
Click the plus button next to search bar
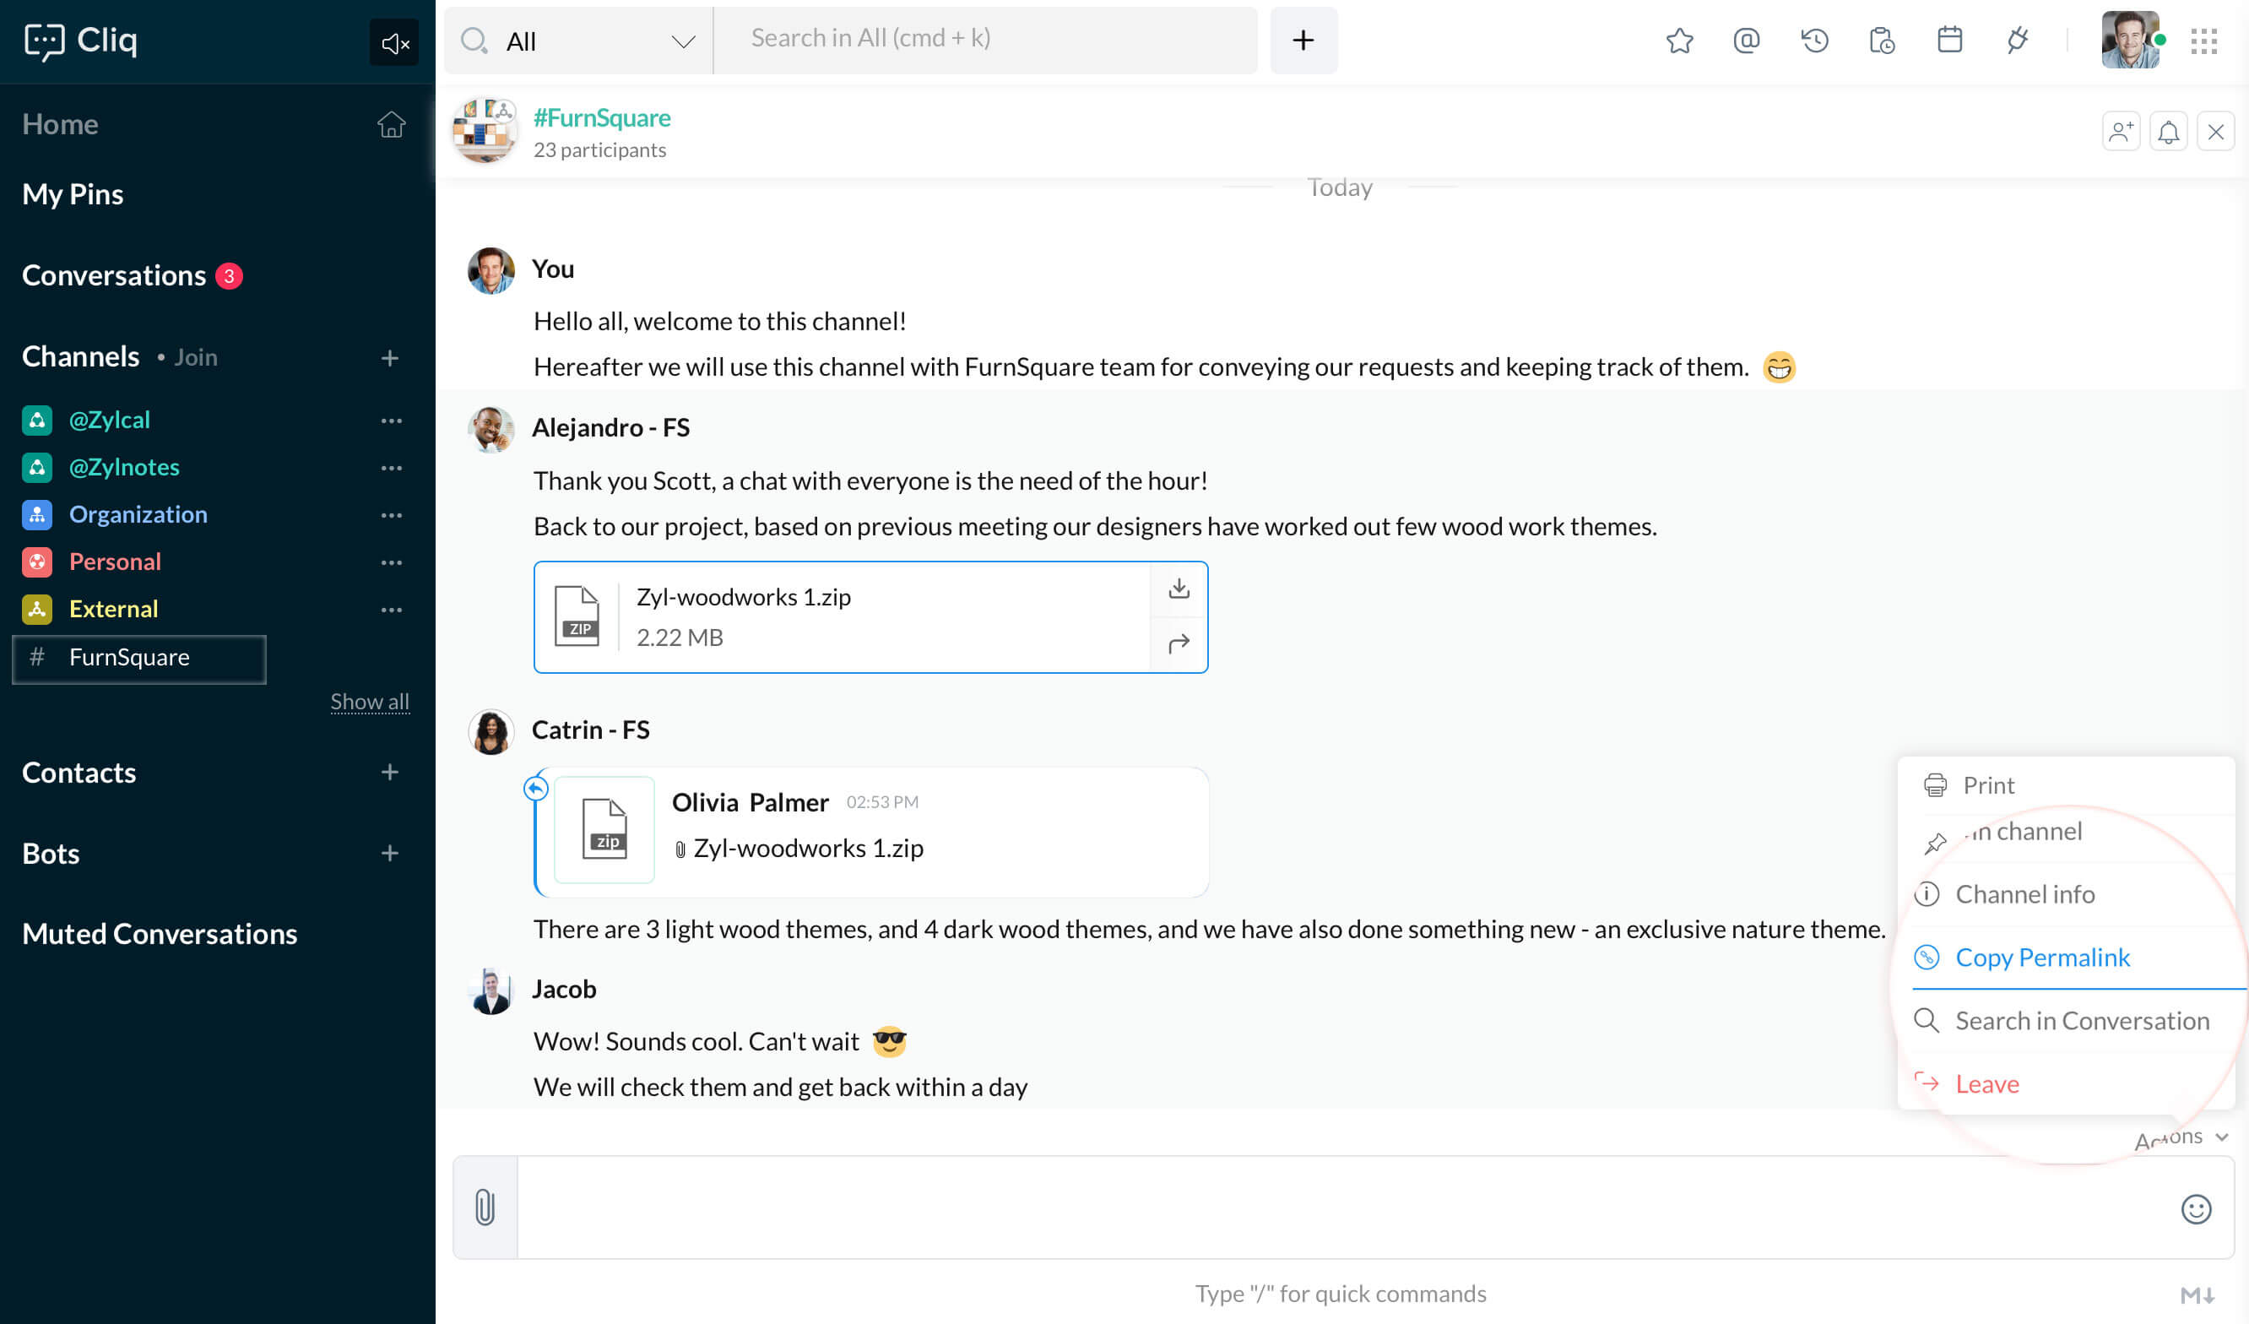1303,41
